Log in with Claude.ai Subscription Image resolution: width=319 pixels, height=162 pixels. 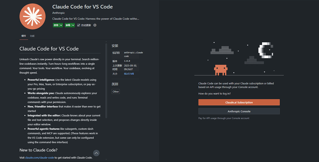coord(239,102)
